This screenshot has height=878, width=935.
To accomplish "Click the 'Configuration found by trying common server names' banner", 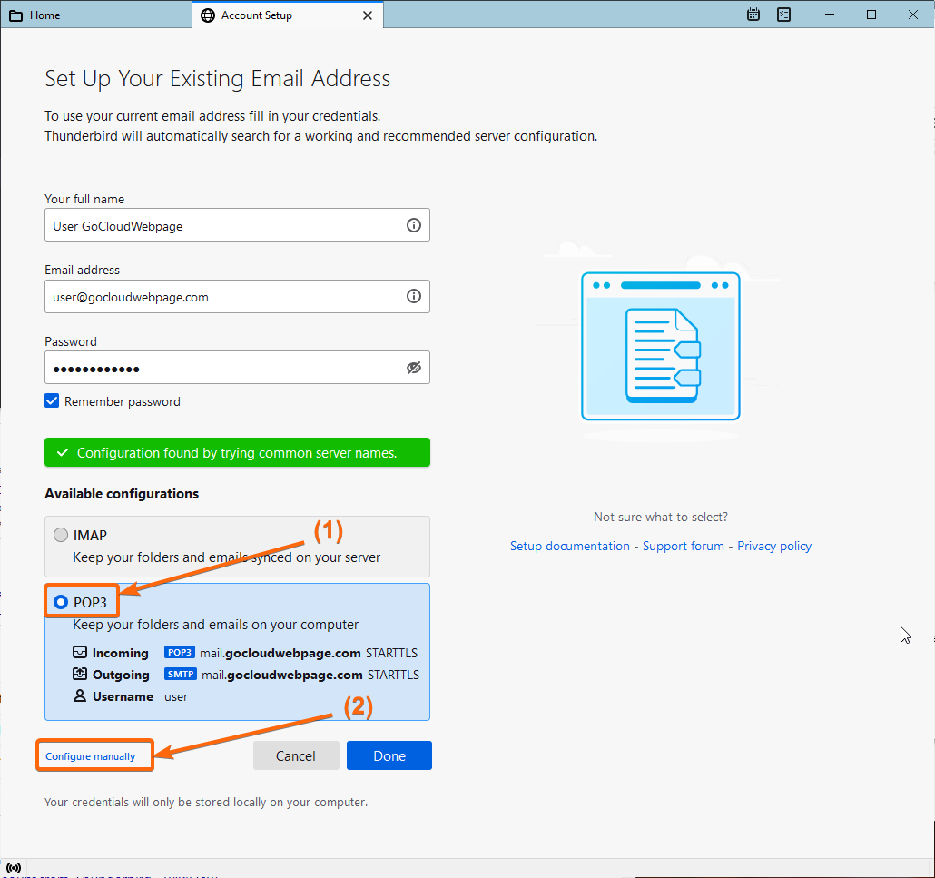I will (237, 453).
